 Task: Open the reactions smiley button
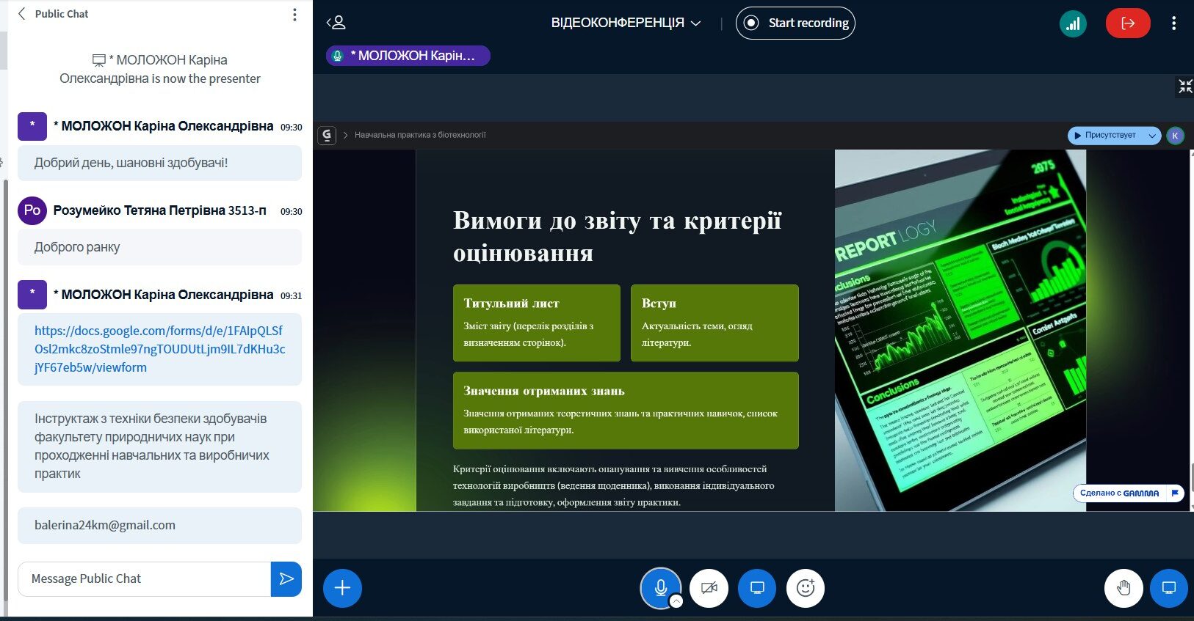point(806,588)
